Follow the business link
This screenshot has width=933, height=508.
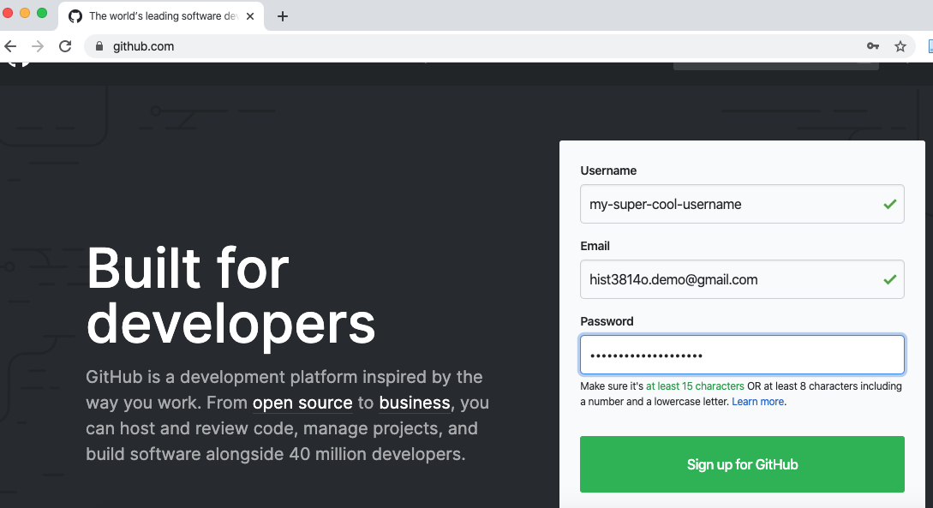coord(414,403)
